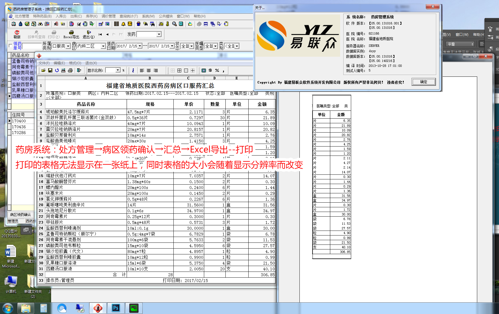This screenshot has height=314, width=499.
Task: Open the 所属类别 dropdown showing 口服类
Action: pos(68,46)
